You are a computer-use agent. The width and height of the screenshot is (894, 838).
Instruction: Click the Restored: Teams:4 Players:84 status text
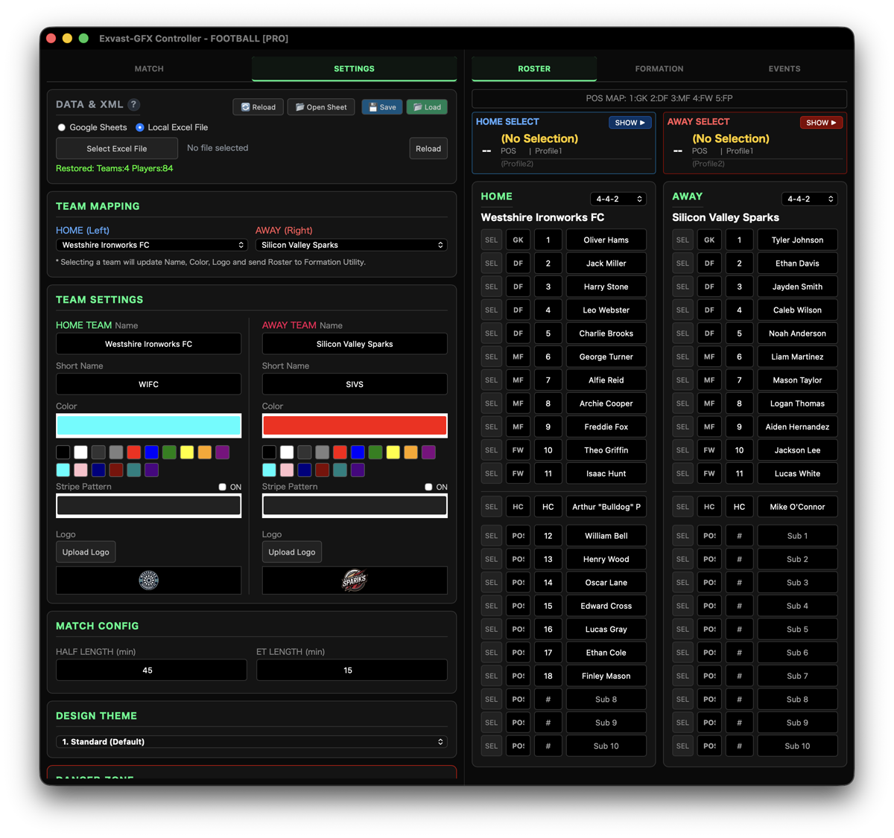(x=115, y=168)
